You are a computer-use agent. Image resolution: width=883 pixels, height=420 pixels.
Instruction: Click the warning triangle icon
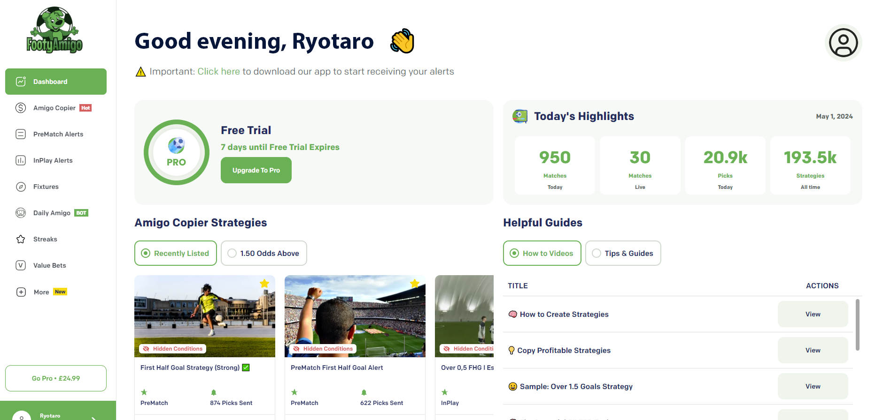[x=140, y=72]
